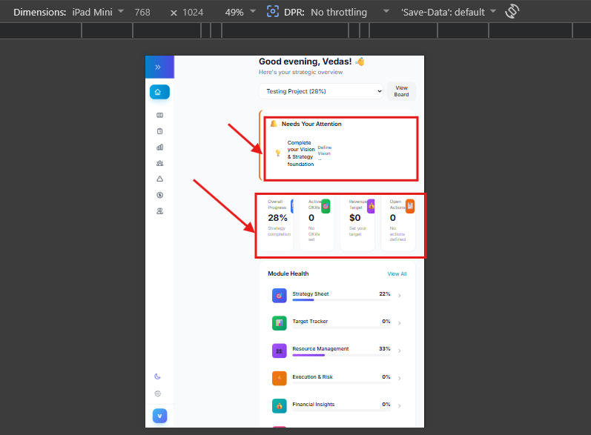The width and height of the screenshot is (591, 435).
Task: Select the Execution & Risk label
Action: coord(312,376)
